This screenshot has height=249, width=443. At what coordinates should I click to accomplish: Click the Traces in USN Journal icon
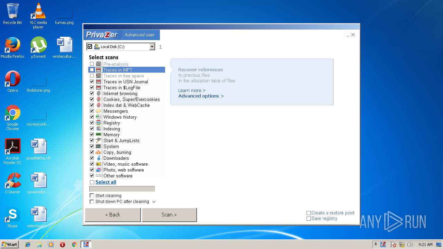click(98, 82)
